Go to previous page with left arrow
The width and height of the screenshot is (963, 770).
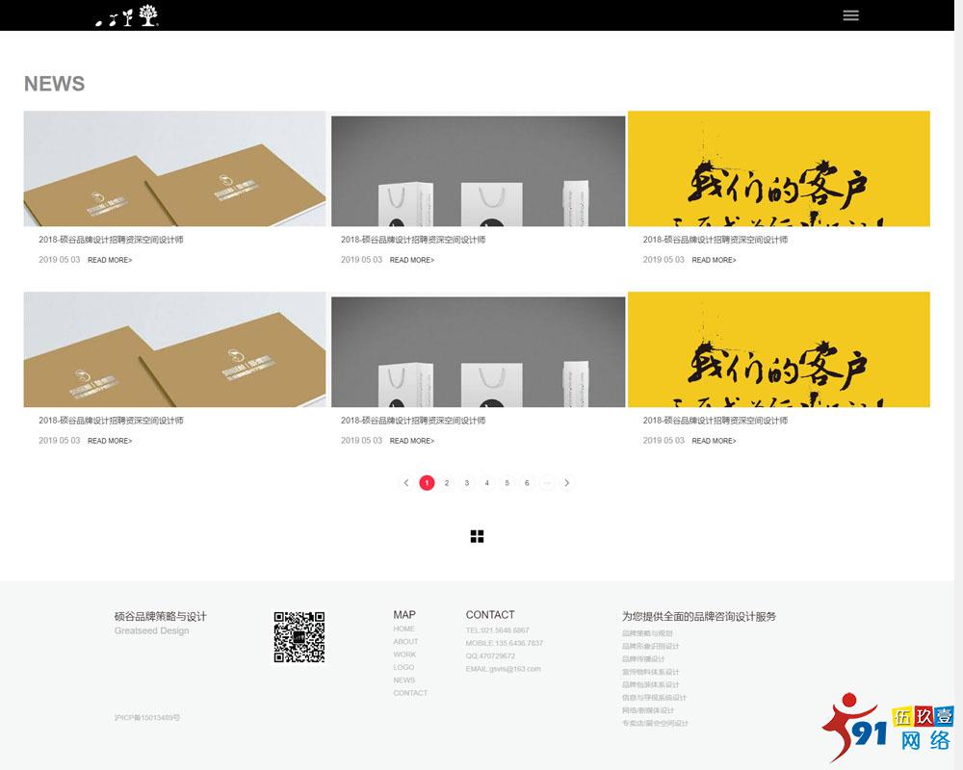coord(406,483)
